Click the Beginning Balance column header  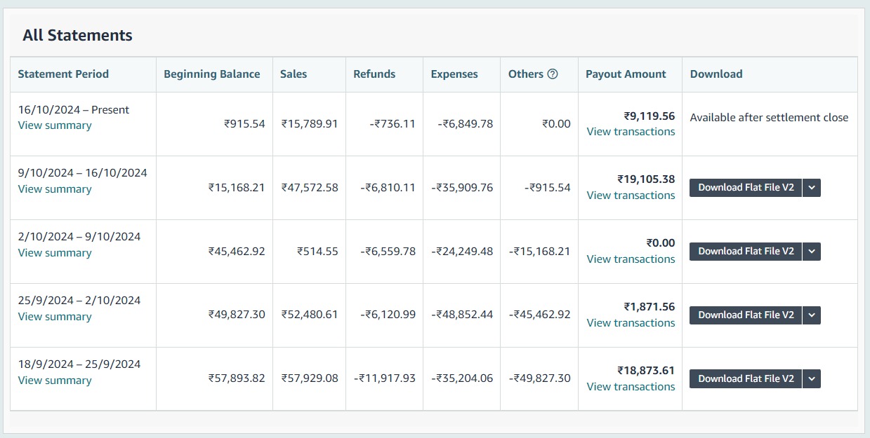(x=212, y=74)
